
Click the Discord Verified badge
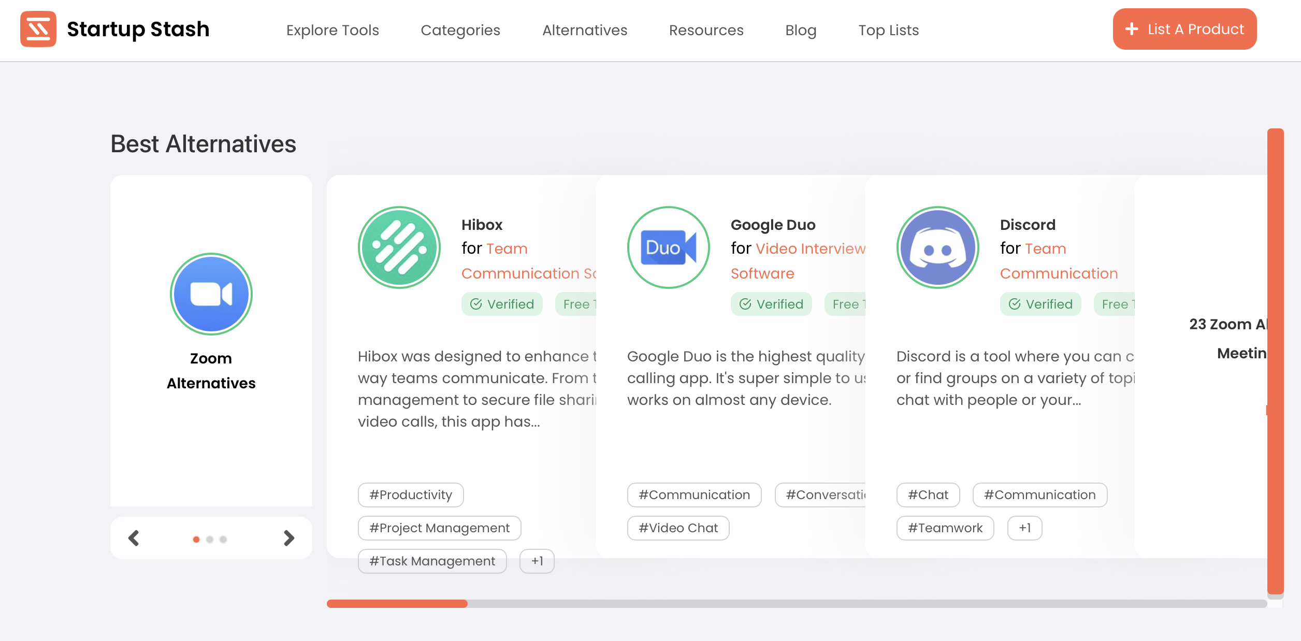tap(1040, 304)
